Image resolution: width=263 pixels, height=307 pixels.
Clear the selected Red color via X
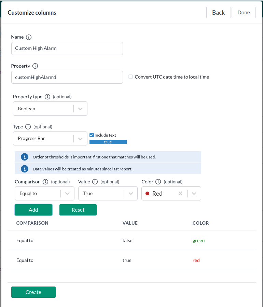180,193
